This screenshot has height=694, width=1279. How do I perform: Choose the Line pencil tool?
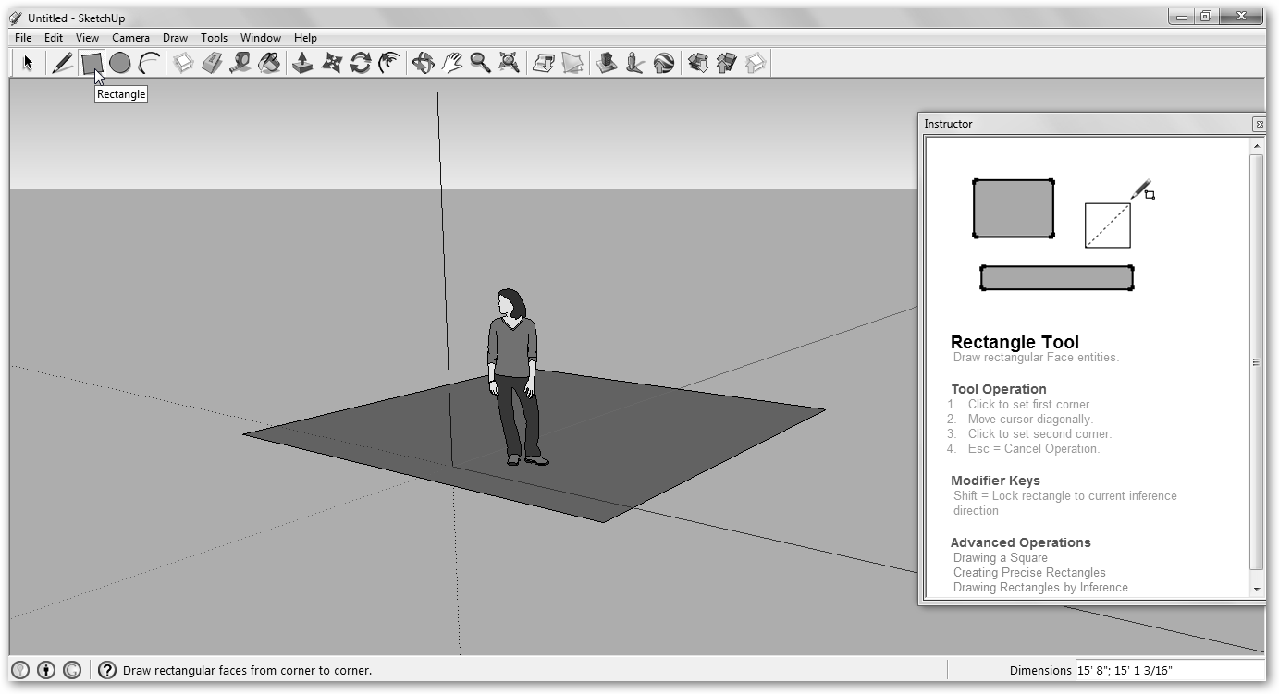(x=62, y=63)
